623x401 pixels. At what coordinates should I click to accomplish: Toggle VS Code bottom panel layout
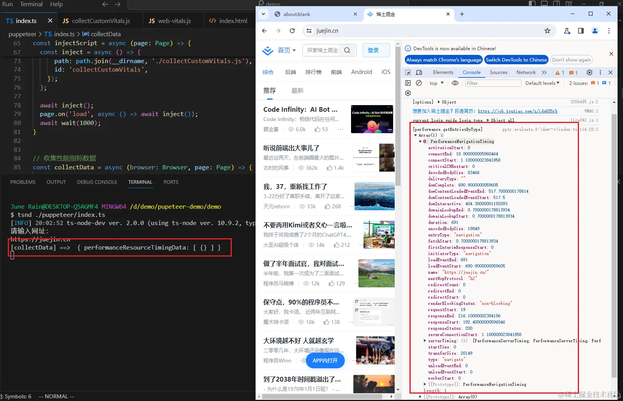click(544, 4)
